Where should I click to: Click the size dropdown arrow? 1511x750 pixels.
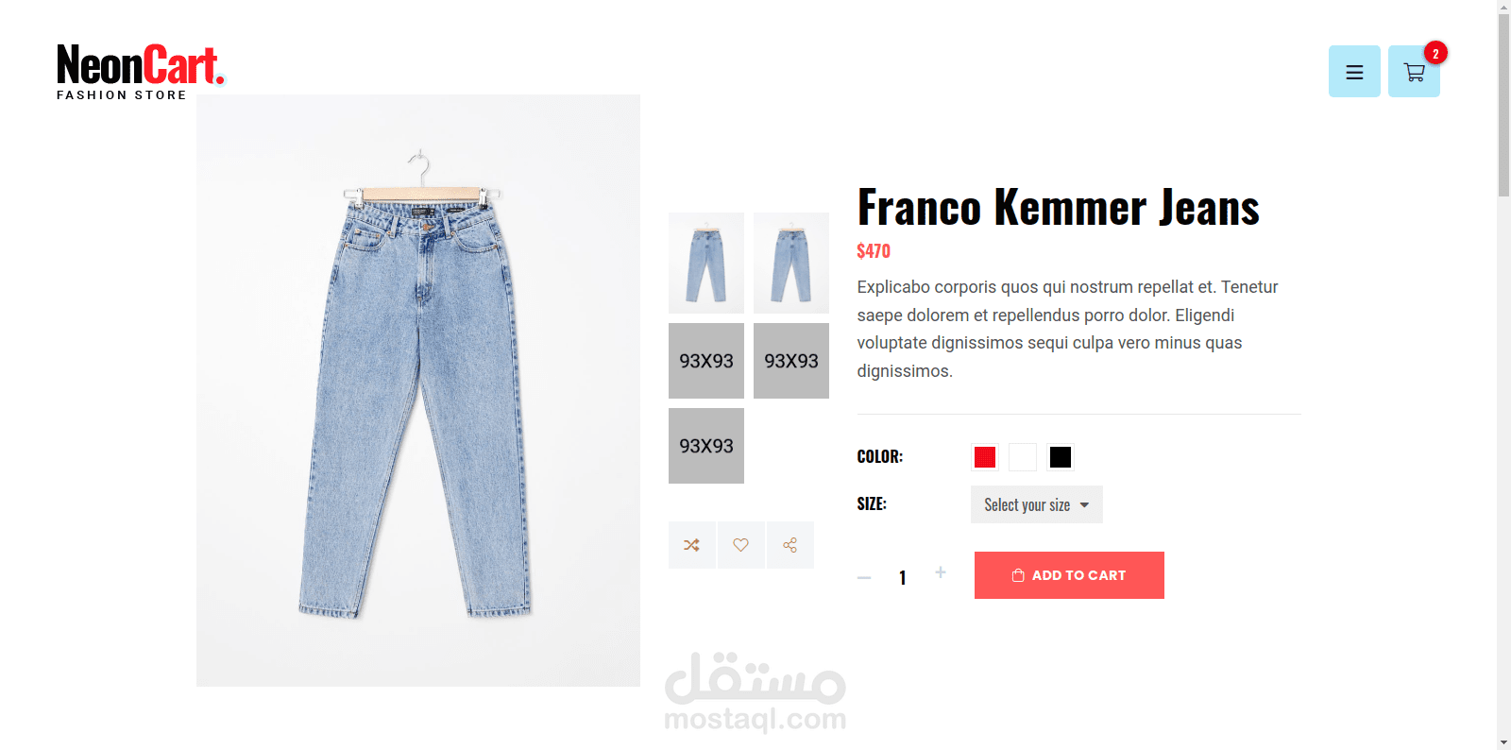[x=1085, y=505]
